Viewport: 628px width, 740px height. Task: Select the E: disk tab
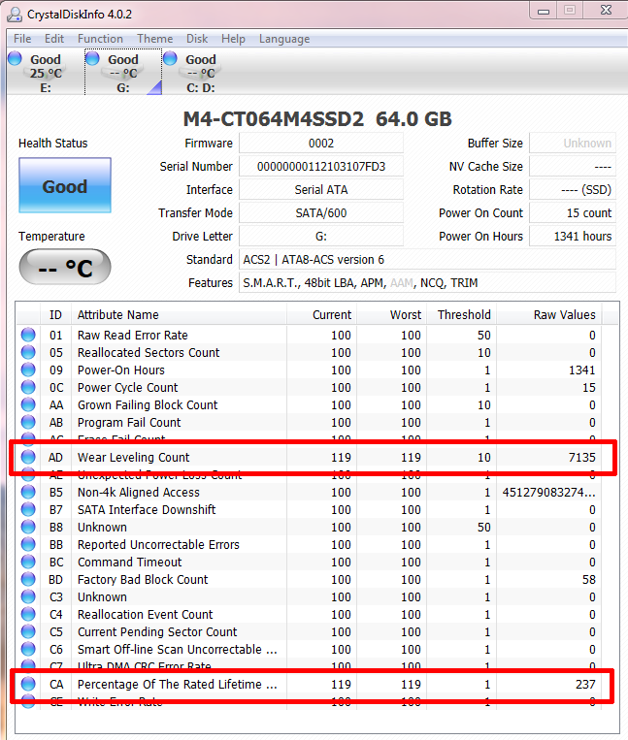46,72
